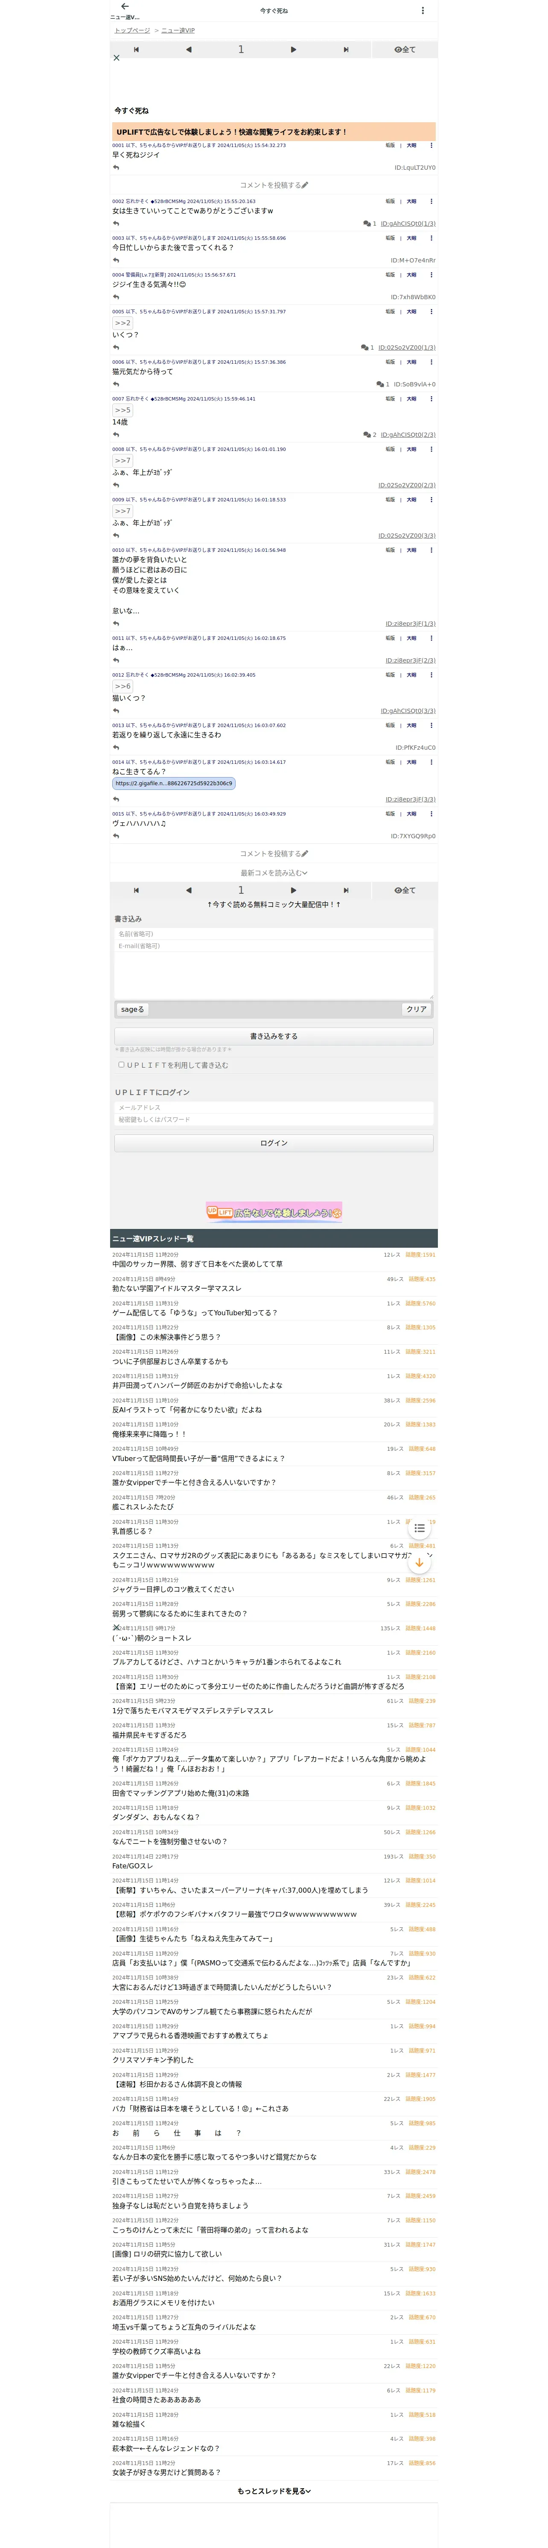Click floating orange down-arrow button
Viewport: 548px width, 2548px height.
point(419,1563)
